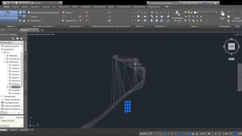
Task: Toggle layer freeze sun icon
Action: coord(189,12)
